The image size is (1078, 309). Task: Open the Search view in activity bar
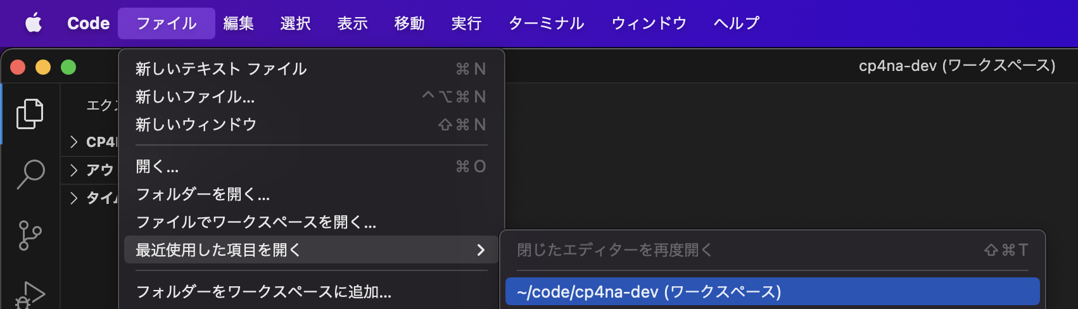click(30, 174)
